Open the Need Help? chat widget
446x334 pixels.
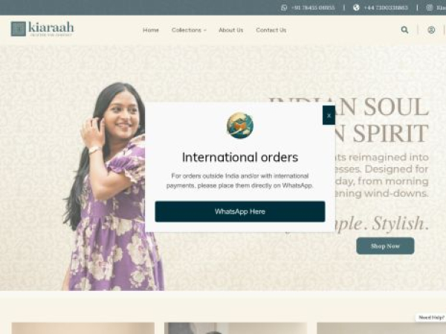[431, 318]
